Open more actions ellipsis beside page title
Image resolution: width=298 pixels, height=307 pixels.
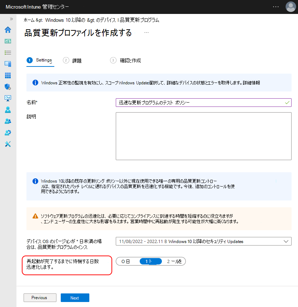(x=146, y=33)
